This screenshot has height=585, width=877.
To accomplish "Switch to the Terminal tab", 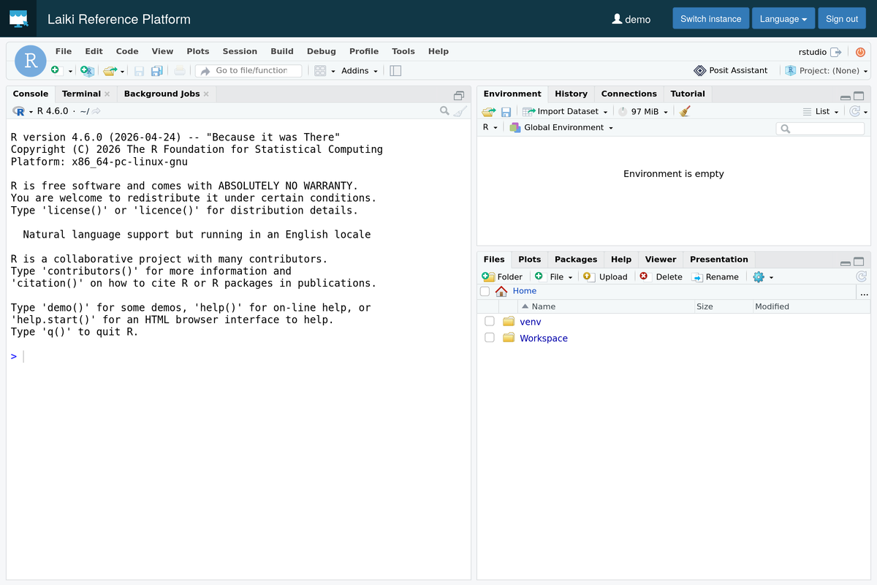I will [x=81, y=94].
